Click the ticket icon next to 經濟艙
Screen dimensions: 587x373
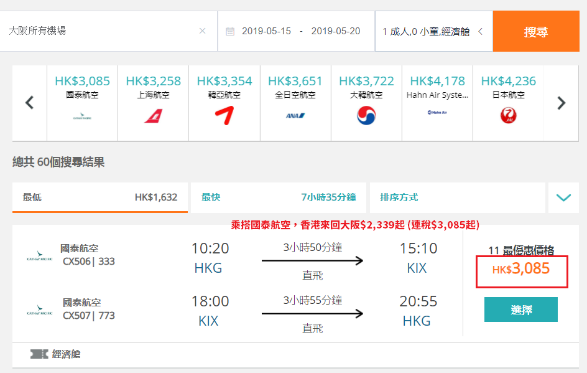pyautogui.click(x=39, y=354)
